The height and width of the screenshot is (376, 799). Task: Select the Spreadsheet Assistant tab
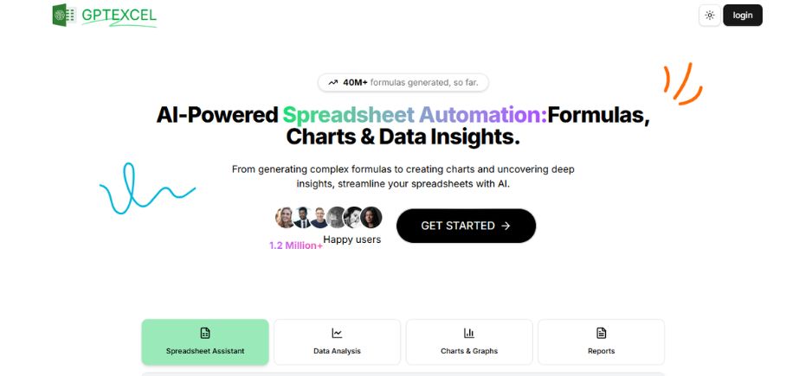[x=205, y=341]
